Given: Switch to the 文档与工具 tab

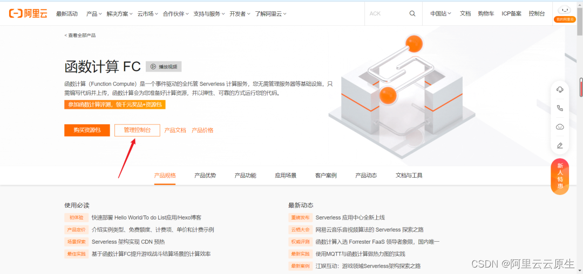Looking at the screenshot, I should [x=409, y=175].
